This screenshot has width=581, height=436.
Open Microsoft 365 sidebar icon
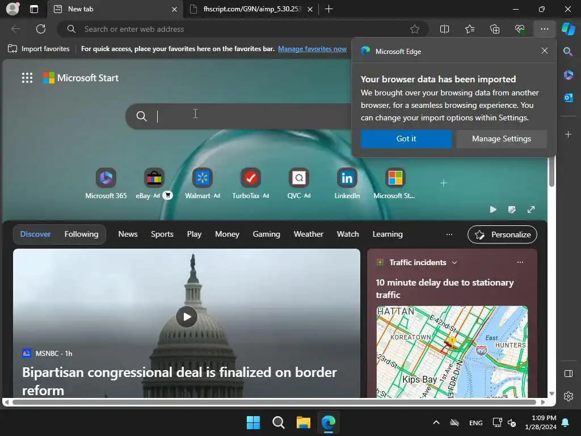pos(568,75)
